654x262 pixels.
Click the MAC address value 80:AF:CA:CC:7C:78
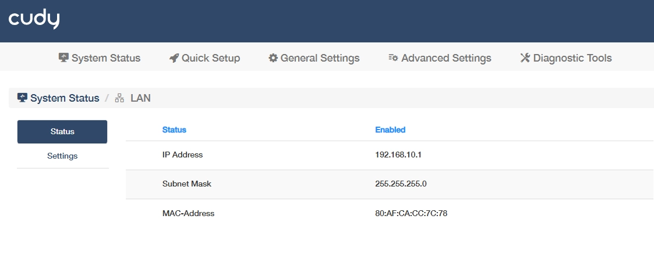[x=411, y=213]
